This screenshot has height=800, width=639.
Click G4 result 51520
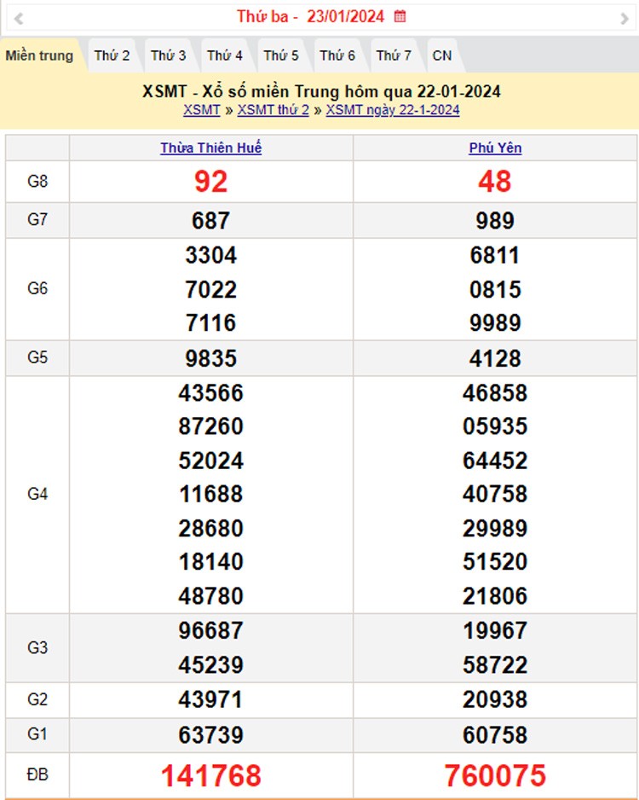tap(495, 562)
